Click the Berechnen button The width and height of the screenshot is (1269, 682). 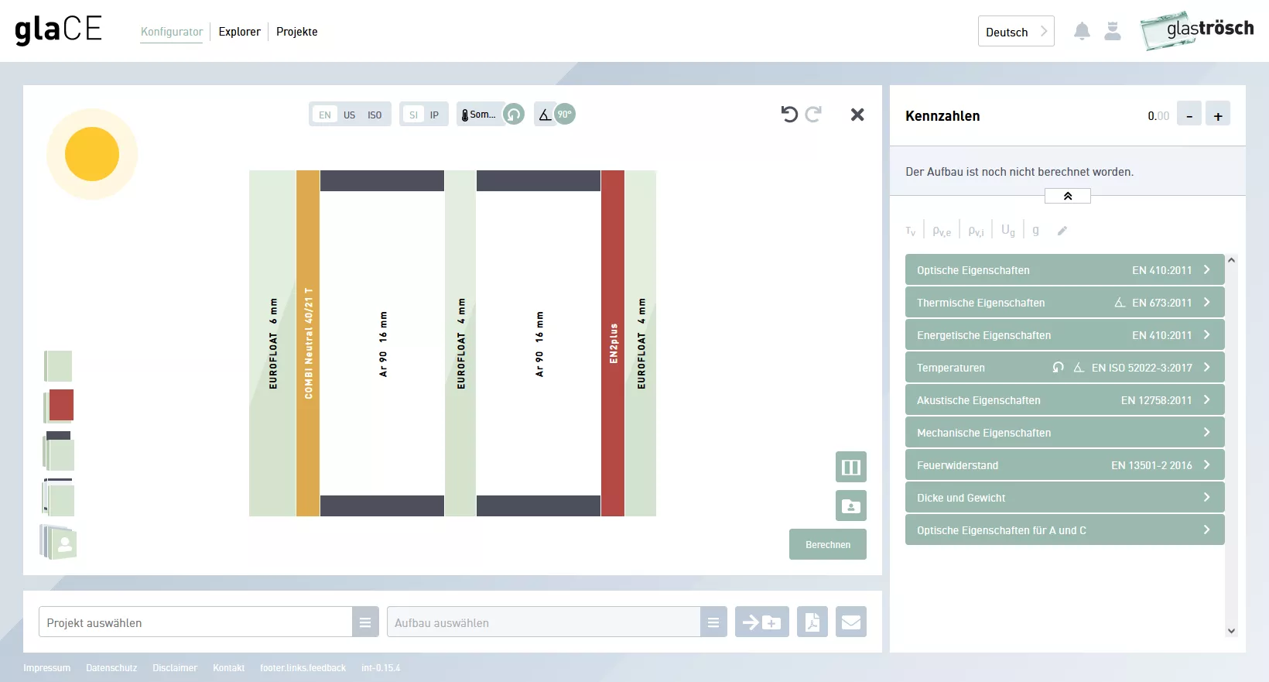pos(828,544)
